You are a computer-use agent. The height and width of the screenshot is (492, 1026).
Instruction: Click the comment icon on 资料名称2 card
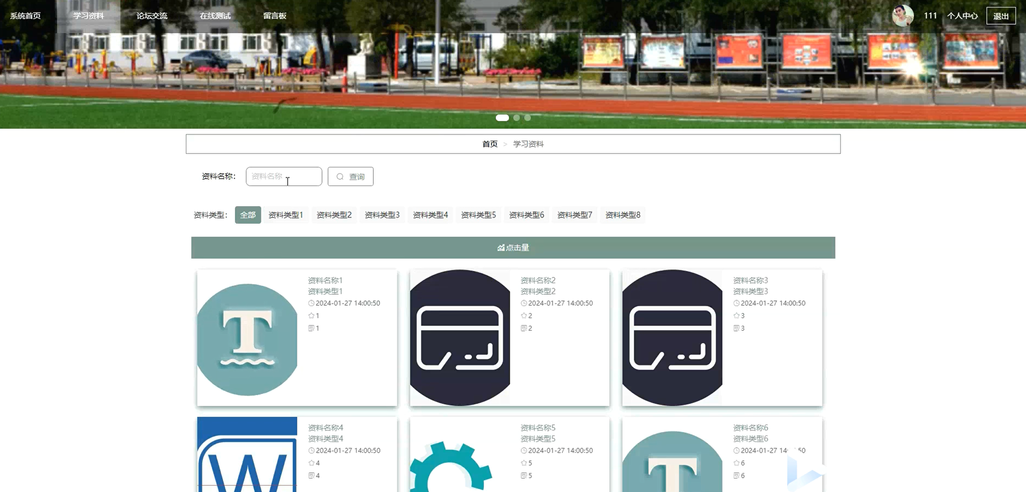pyautogui.click(x=524, y=328)
